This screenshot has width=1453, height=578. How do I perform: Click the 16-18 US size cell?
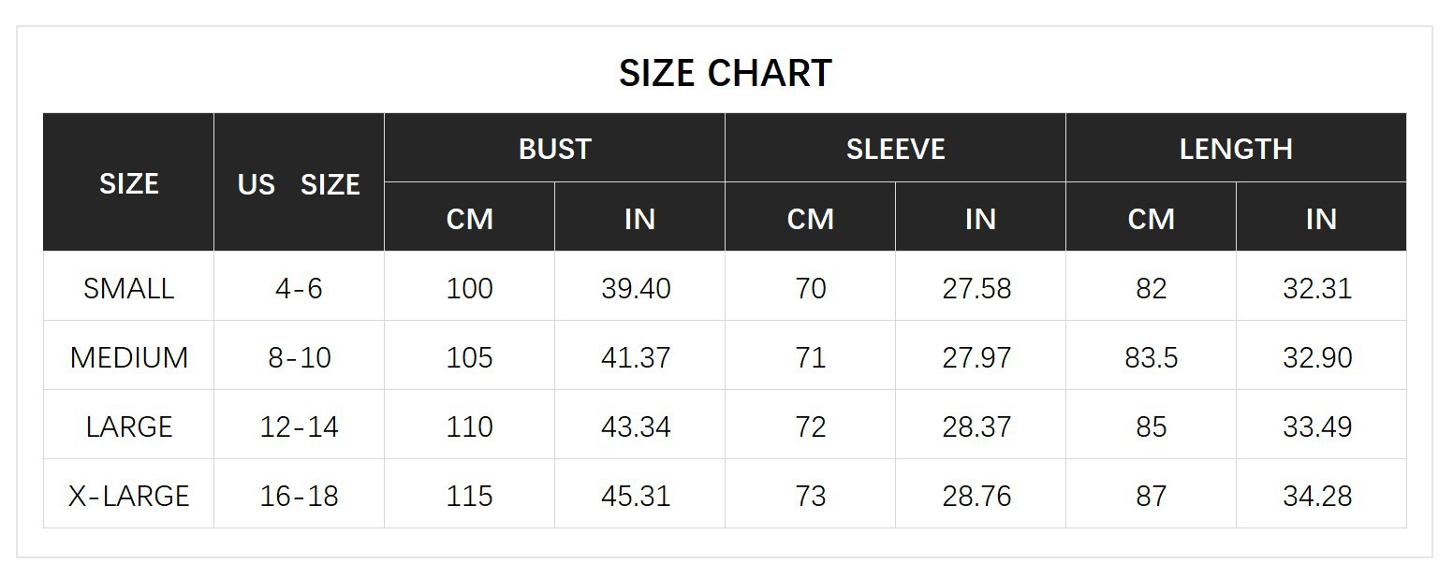tap(299, 496)
